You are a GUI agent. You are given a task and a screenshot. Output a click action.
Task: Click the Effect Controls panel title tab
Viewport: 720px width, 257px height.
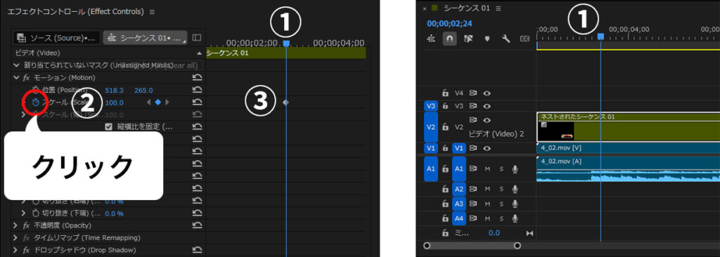75,11
